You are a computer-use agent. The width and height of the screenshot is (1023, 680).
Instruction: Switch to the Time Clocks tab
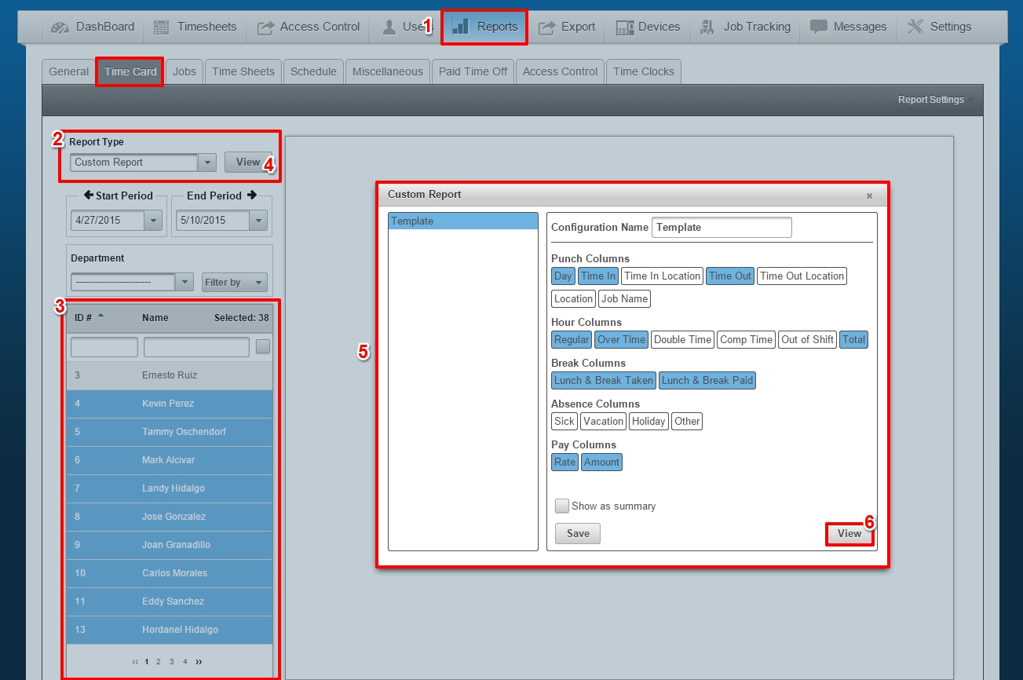644,71
